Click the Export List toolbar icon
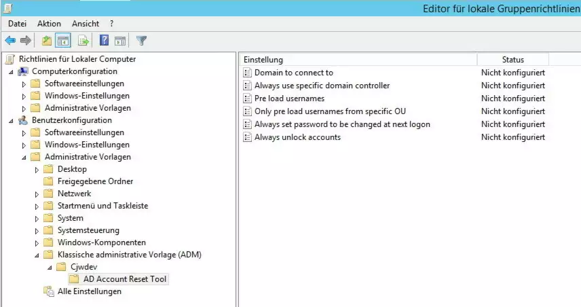This screenshot has width=581, height=307. pos(83,41)
